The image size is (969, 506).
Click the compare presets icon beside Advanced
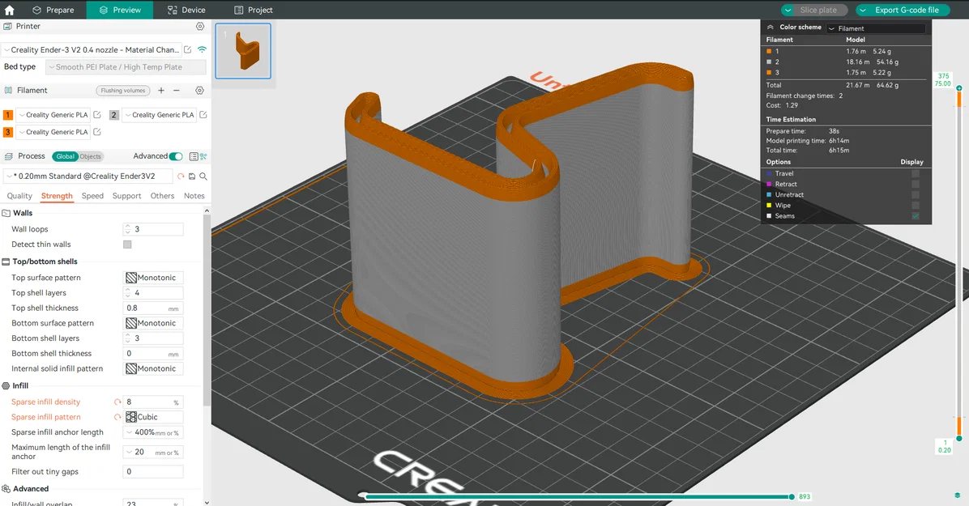tap(203, 156)
